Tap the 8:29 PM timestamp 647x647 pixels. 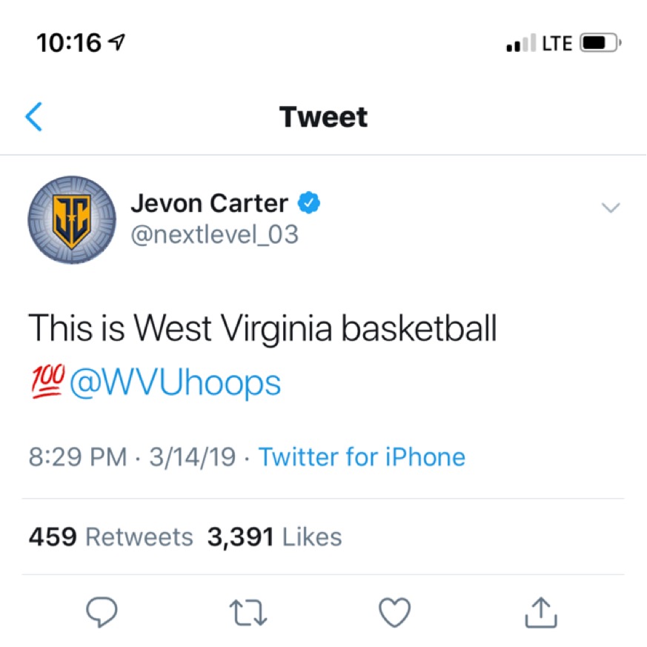(x=78, y=457)
